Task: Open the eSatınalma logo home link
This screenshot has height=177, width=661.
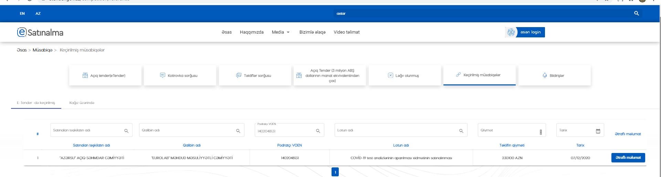Action: [x=40, y=32]
